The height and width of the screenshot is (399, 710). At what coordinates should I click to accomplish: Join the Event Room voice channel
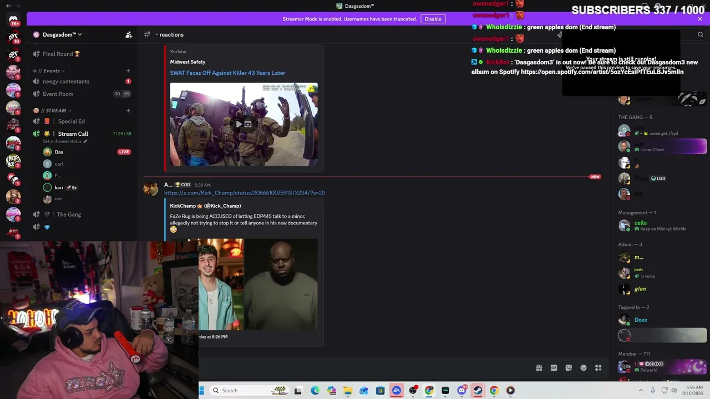point(82,94)
